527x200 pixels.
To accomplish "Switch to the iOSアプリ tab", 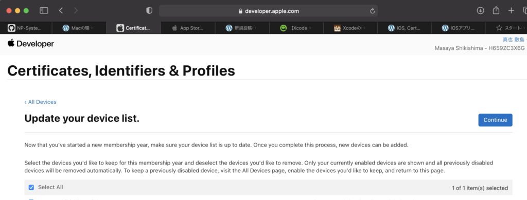I will pos(459,28).
